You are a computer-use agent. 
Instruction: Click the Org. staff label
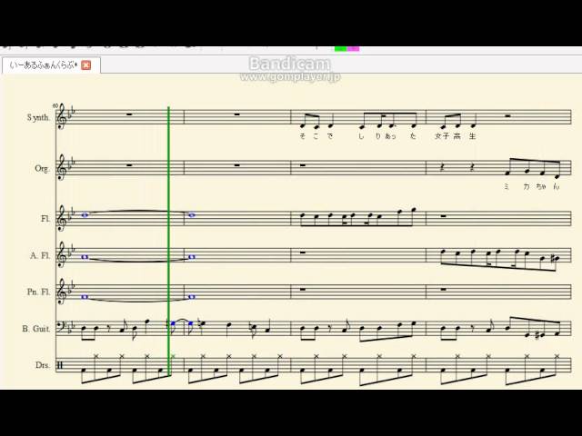[42, 168]
